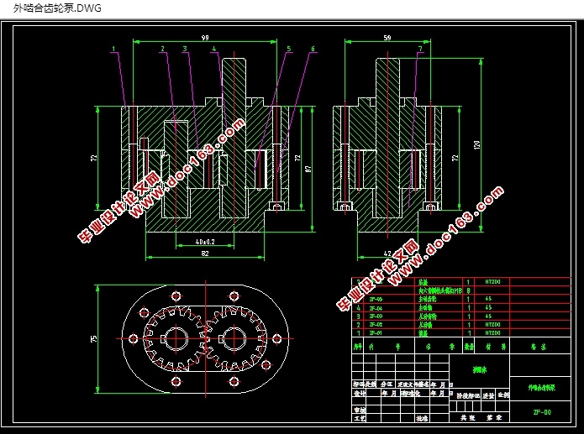Select code ZF-01 in parts list
Viewport: 584px width, 434px height.
coord(376,333)
